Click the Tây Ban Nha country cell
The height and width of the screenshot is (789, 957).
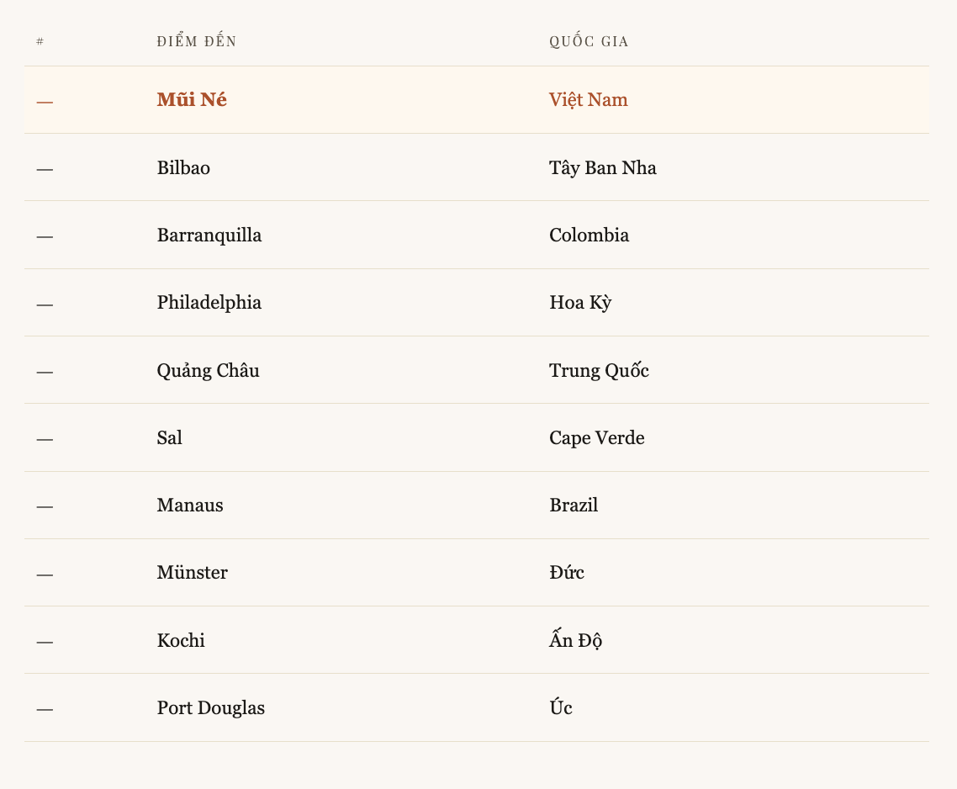pyautogui.click(x=602, y=168)
